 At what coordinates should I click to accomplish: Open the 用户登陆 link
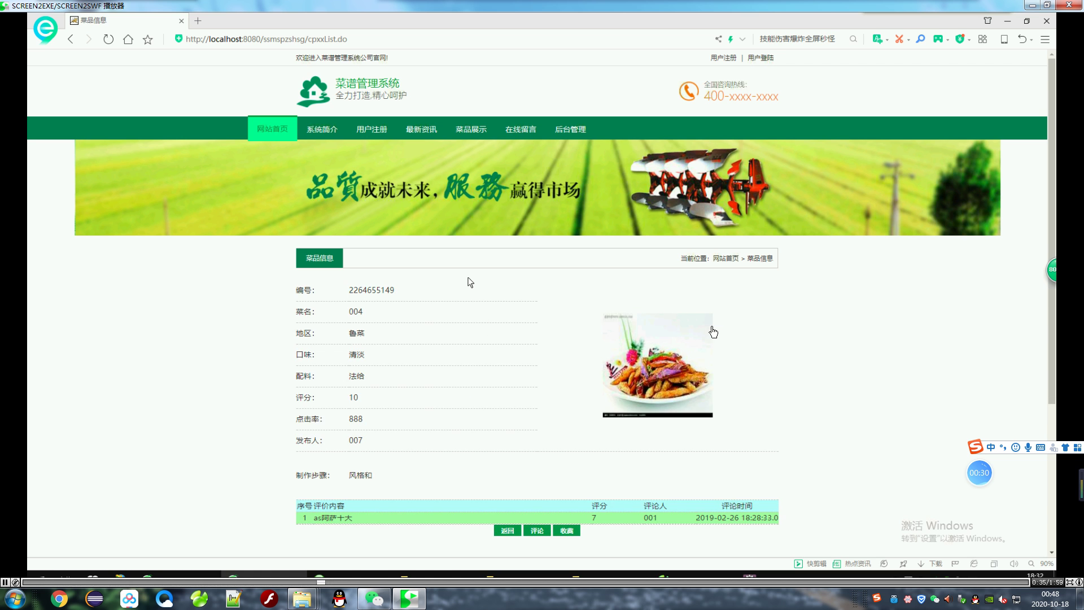pos(760,58)
